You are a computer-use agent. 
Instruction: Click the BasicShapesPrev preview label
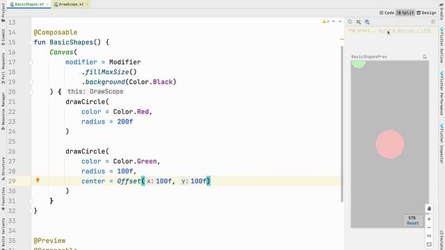(369, 57)
